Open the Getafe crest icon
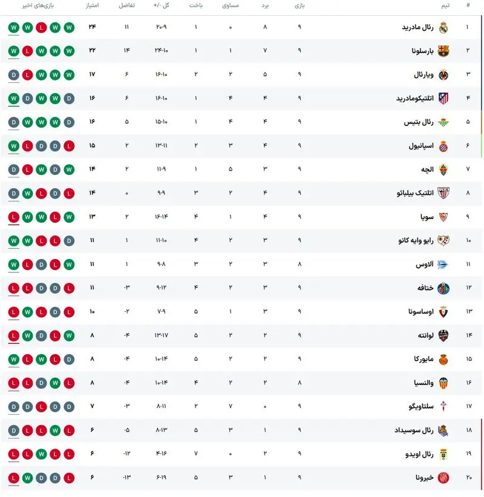This screenshot has width=484, height=497. point(443,288)
